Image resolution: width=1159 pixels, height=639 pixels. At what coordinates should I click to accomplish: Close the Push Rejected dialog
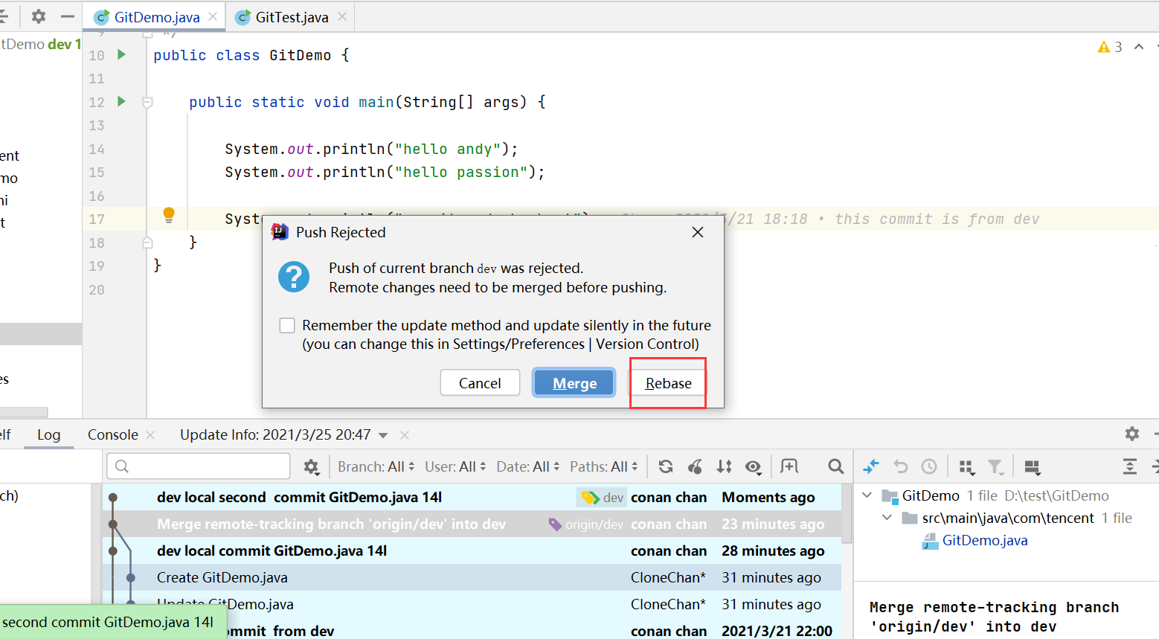pyautogui.click(x=697, y=232)
